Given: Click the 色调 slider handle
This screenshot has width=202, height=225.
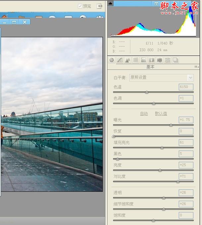Looking at the screenshot, I should coord(154,103).
